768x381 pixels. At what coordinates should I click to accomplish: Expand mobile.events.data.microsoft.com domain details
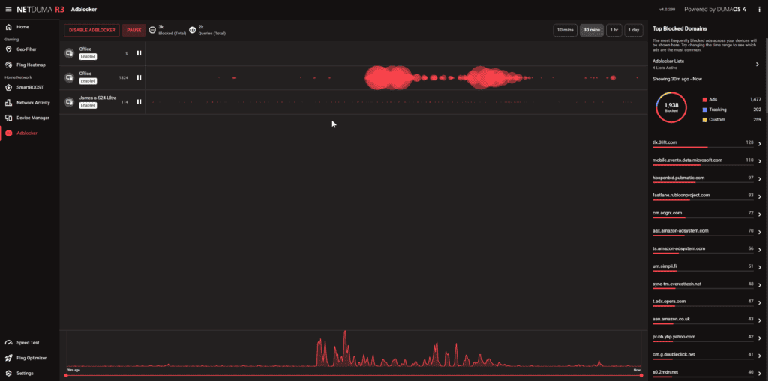click(759, 161)
